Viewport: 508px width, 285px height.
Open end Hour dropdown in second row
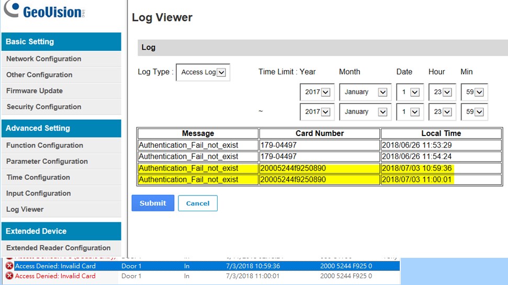[442, 112]
